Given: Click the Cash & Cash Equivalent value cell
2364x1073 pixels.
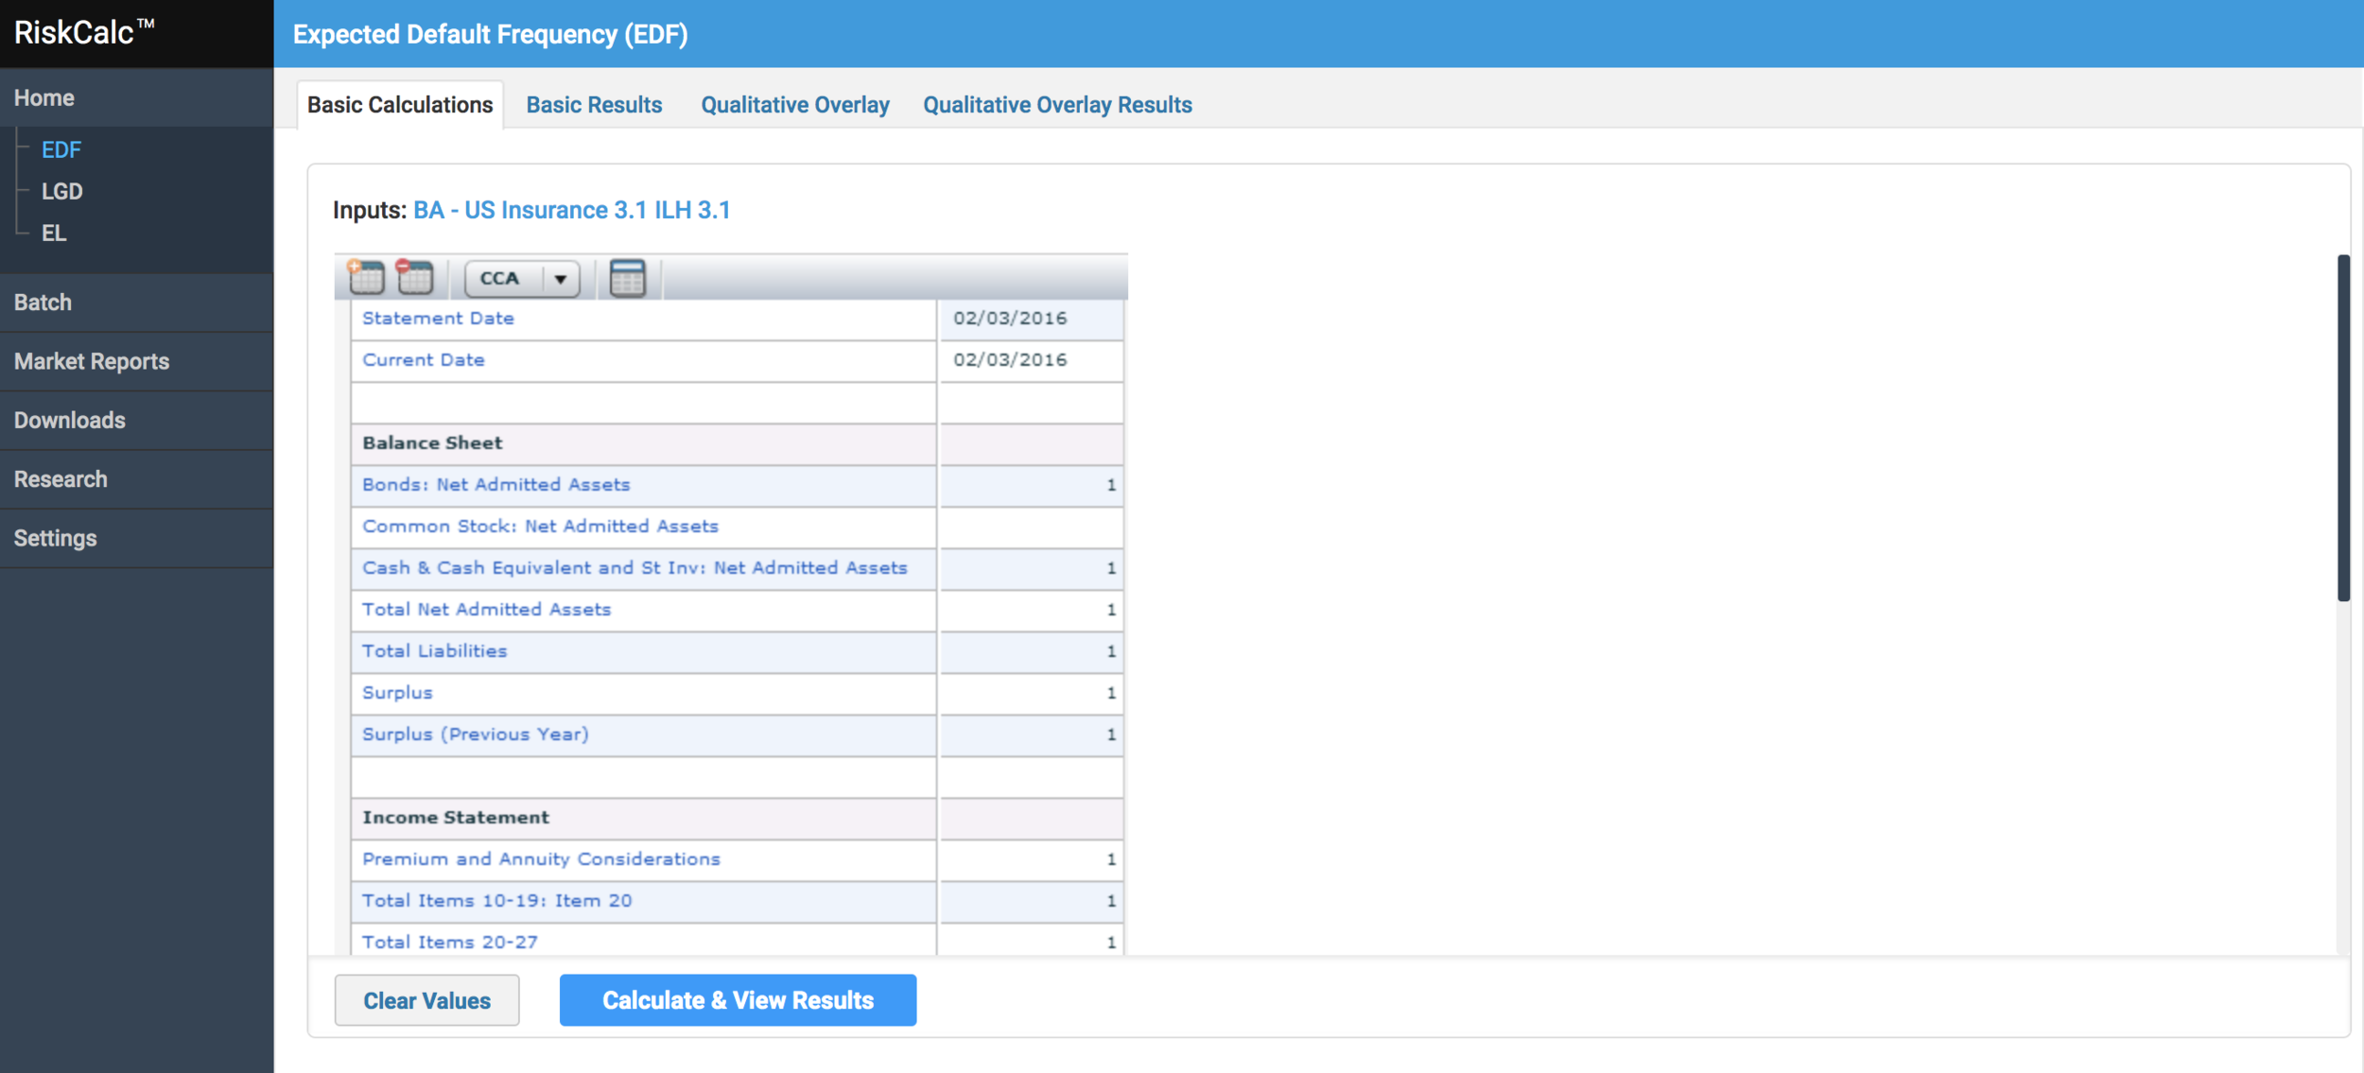Looking at the screenshot, I should [1032, 568].
